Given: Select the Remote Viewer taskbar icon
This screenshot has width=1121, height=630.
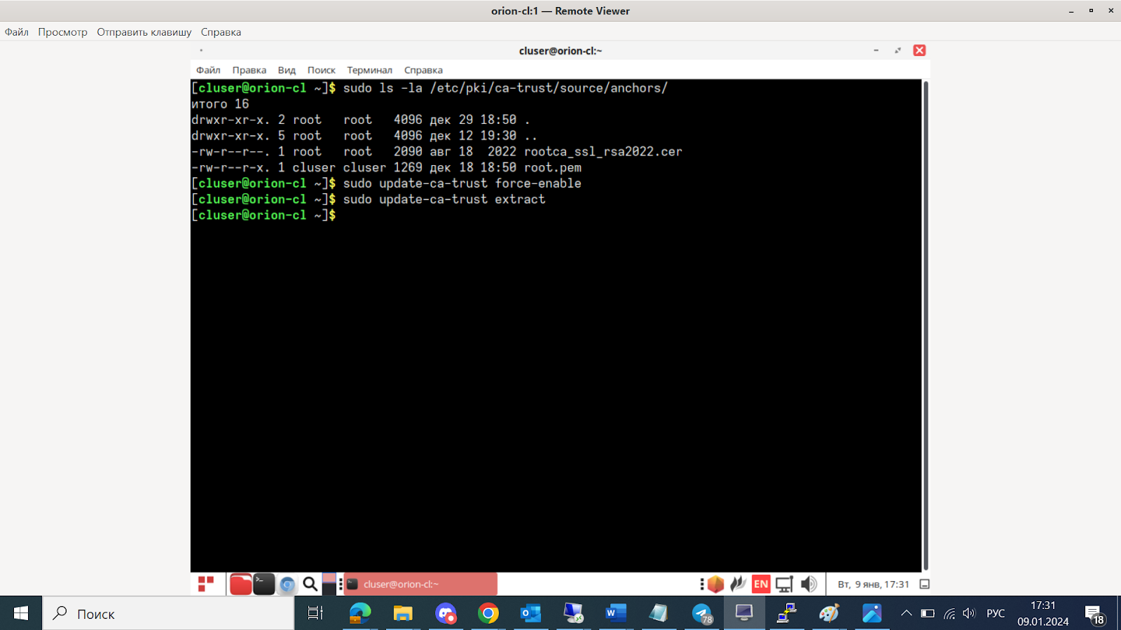Looking at the screenshot, I should pyautogui.click(x=744, y=613).
